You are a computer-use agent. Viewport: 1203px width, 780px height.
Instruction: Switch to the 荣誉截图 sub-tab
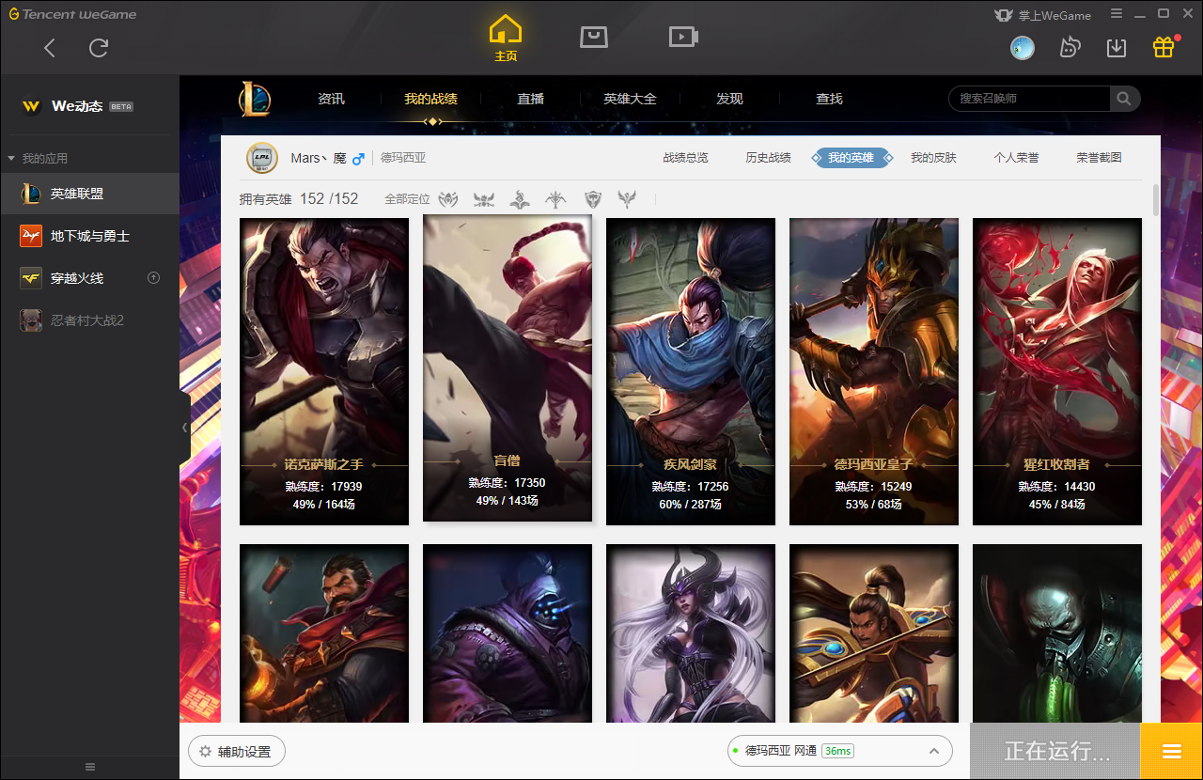click(1099, 158)
